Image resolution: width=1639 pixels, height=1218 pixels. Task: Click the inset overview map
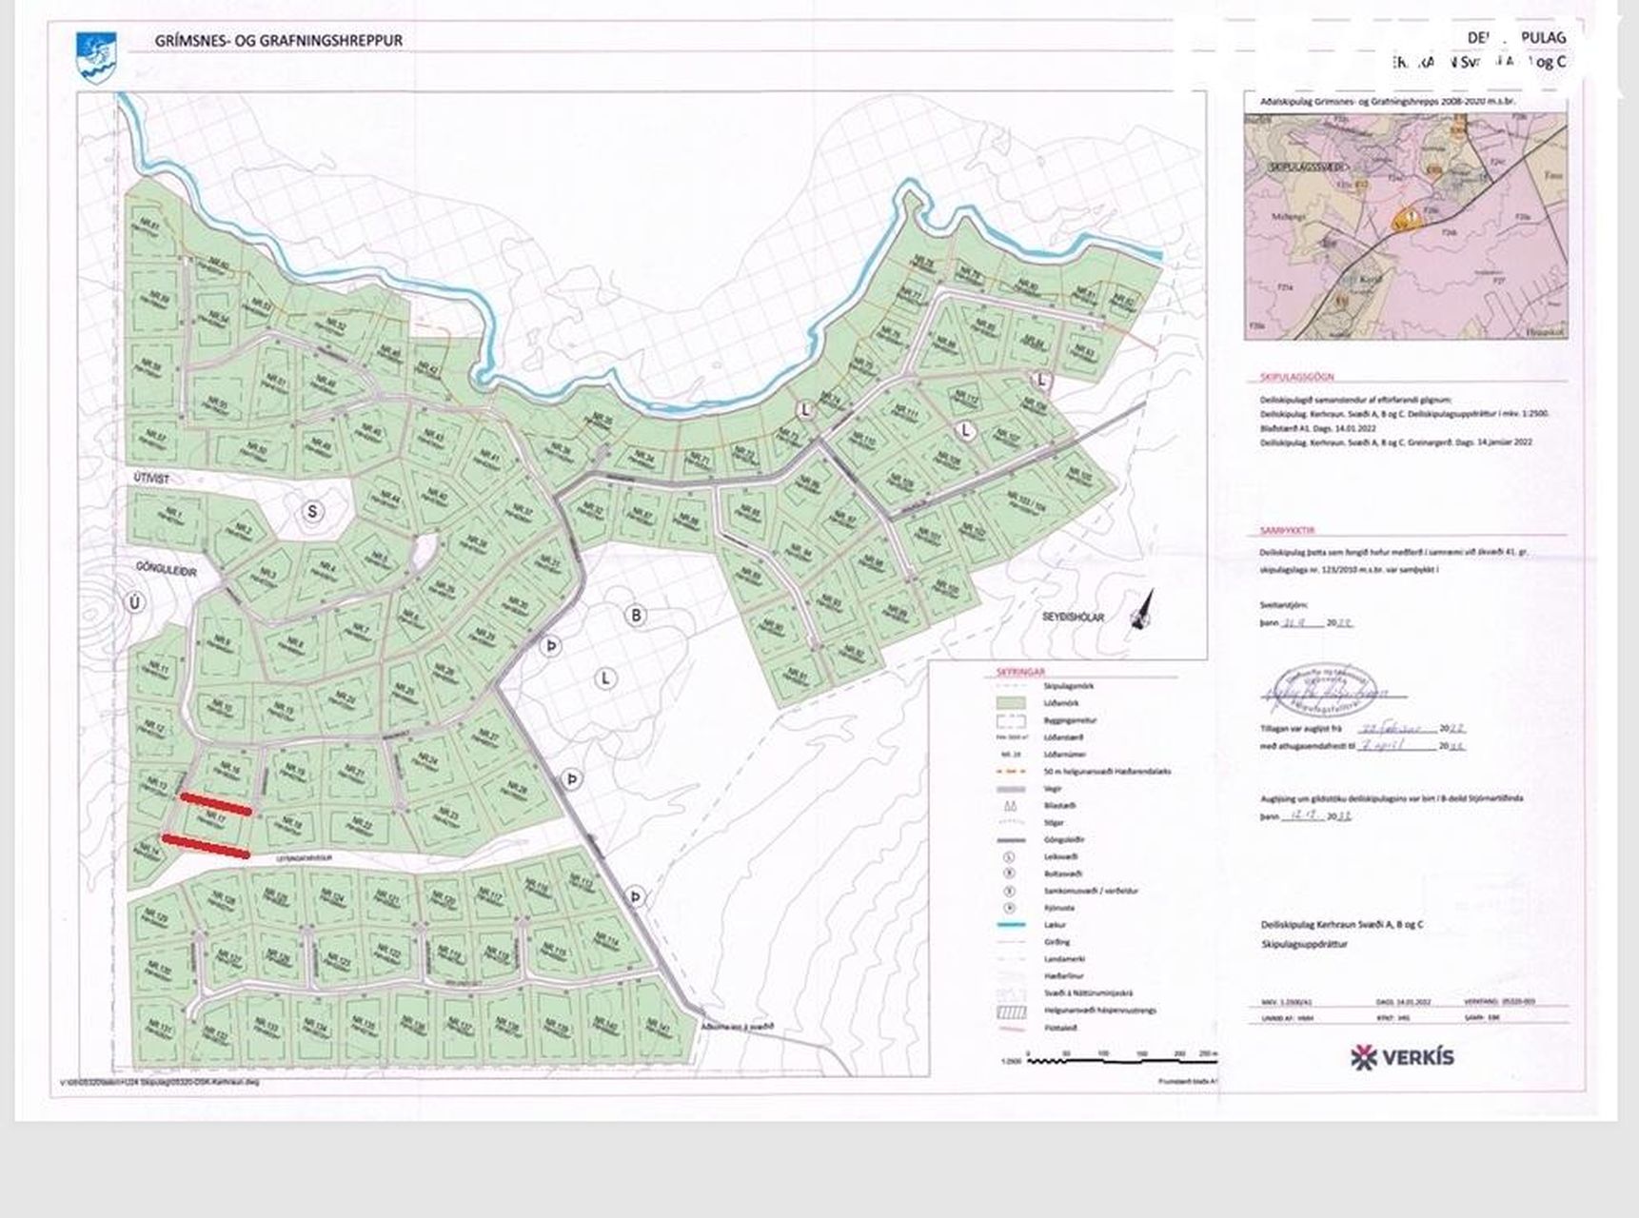click(x=1405, y=226)
